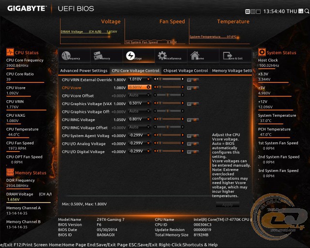Image resolution: width=310 pixels, height=248 pixels.
Task: Adjust the CPU RING Voltage slider
Action: click(169, 119)
